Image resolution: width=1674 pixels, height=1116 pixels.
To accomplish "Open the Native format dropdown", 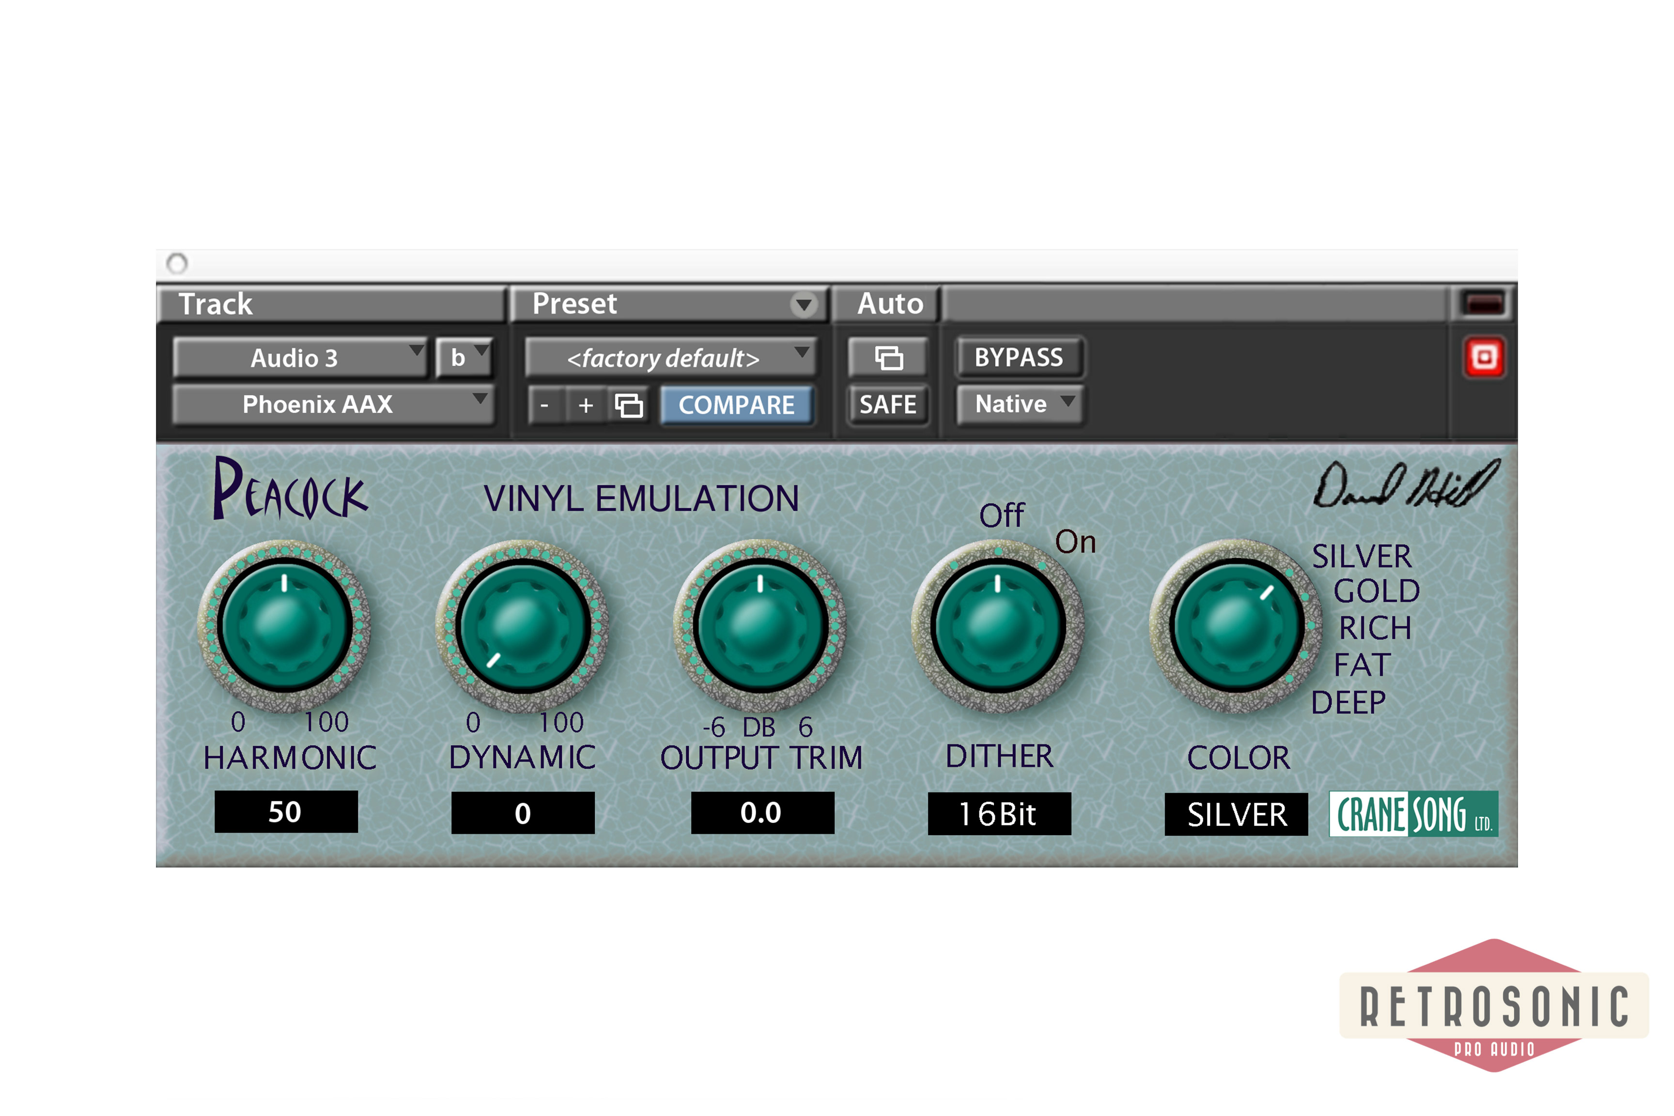I will point(1020,404).
